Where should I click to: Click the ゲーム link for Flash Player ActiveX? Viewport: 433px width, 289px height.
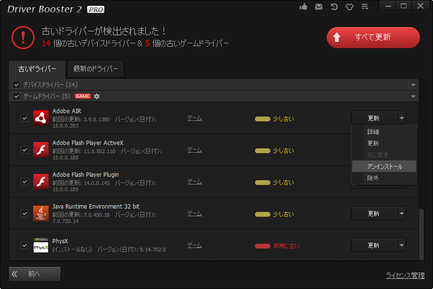pos(195,150)
